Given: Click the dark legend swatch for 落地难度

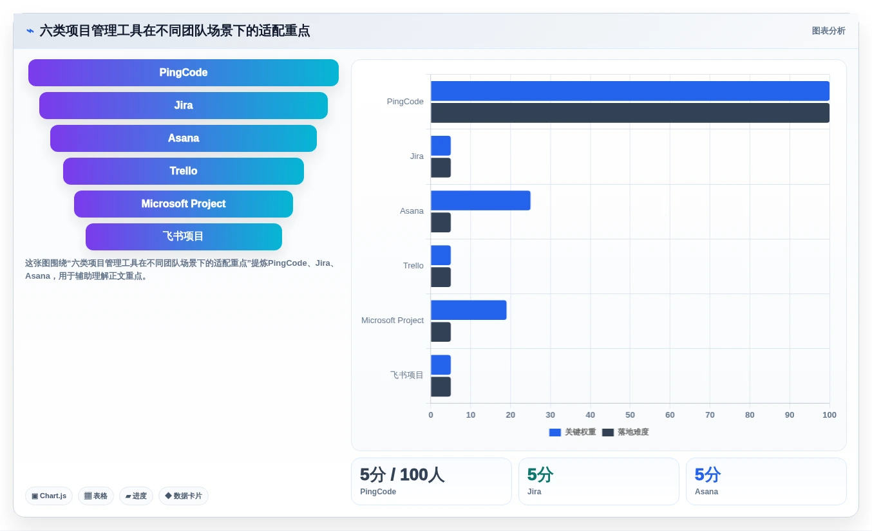Looking at the screenshot, I should click(608, 433).
